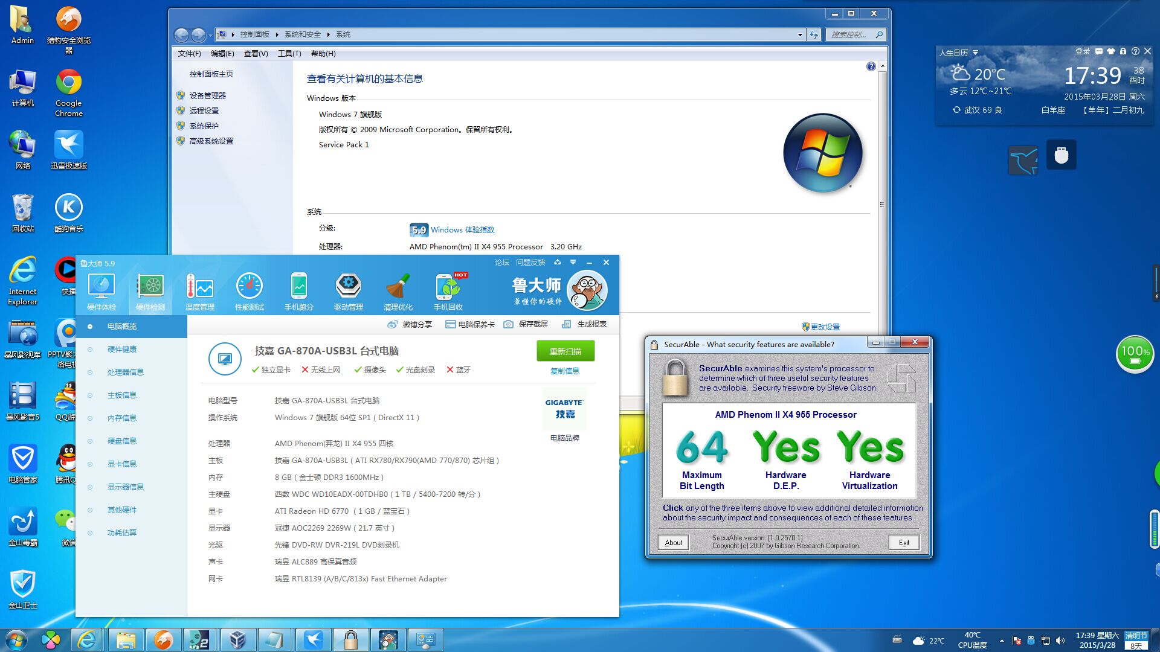Open 手机回收 icon with HOT badge

pos(448,292)
